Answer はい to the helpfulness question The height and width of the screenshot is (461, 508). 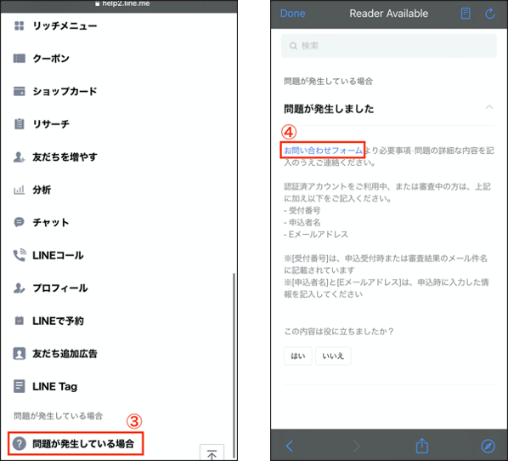pos(297,356)
